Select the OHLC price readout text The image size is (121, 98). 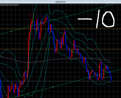[9, 5]
